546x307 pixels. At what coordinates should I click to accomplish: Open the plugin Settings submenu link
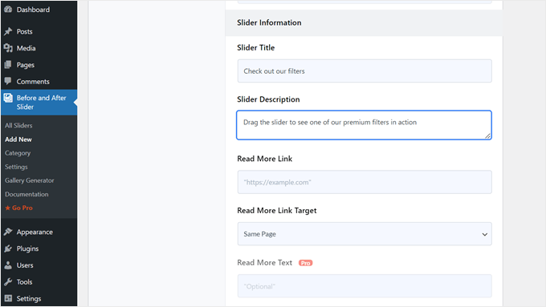click(16, 167)
